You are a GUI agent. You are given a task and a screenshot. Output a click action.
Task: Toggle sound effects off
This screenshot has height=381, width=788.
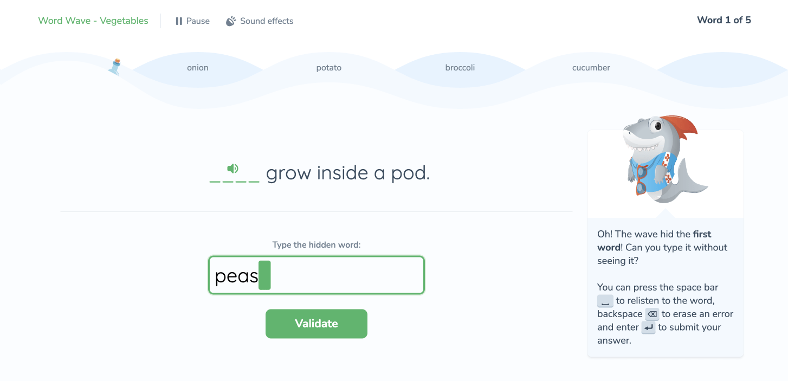click(x=259, y=21)
